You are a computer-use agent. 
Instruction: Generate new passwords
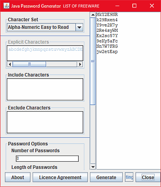tap(106, 177)
